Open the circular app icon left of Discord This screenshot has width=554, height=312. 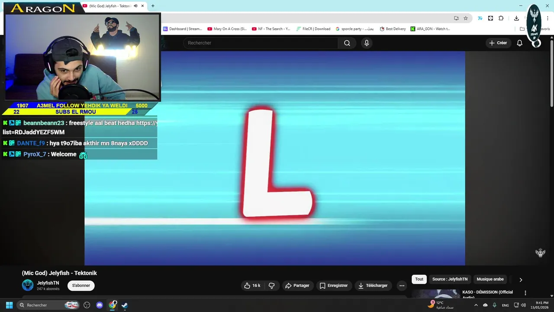87,305
